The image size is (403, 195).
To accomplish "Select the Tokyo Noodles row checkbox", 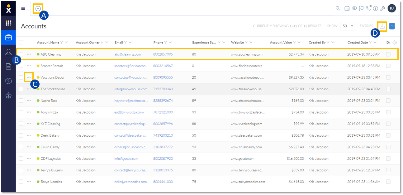I will pyautogui.click(x=21, y=182).
